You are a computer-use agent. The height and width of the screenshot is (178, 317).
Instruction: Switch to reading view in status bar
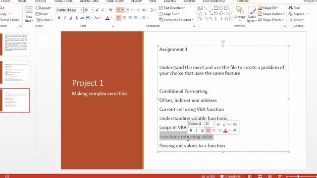(x=269, y=177)
